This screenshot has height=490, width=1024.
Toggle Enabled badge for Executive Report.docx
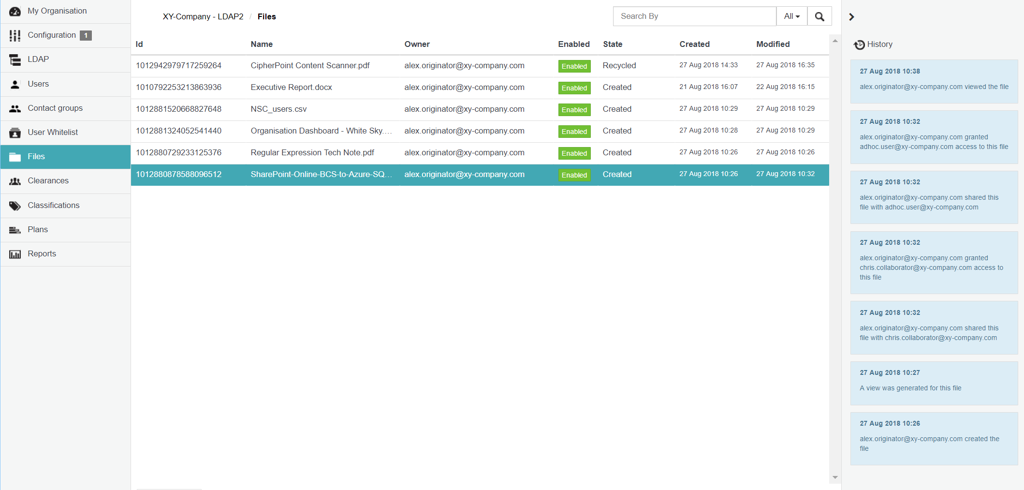tap(574, 88)
